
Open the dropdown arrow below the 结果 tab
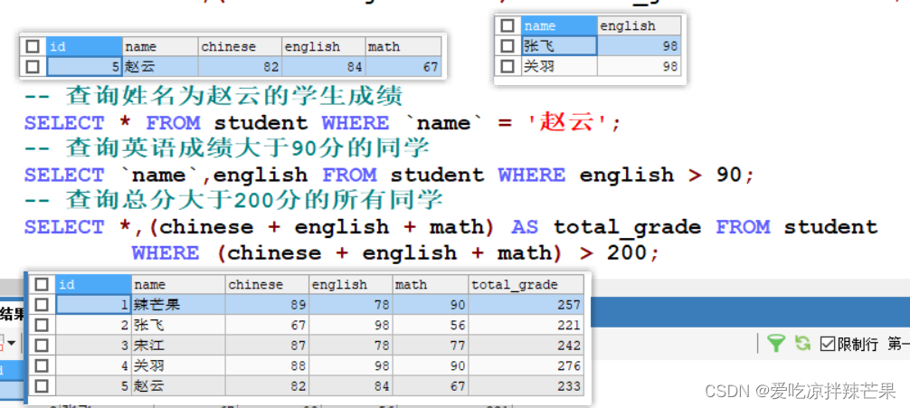(11, 344)
